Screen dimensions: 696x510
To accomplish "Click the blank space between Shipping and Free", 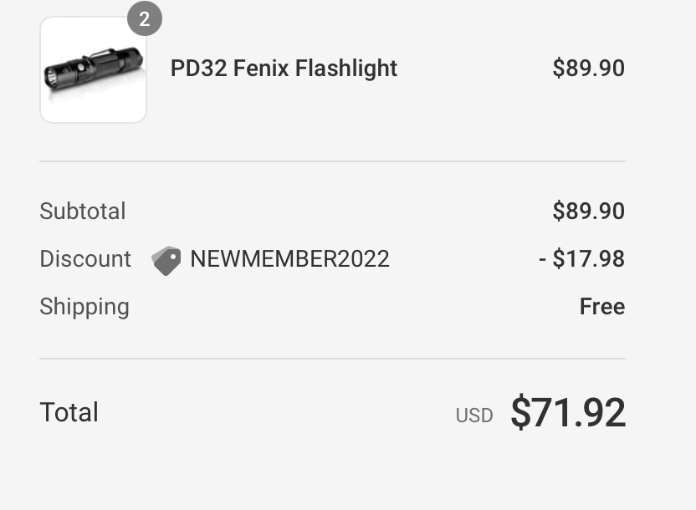I will coord(351,307).
